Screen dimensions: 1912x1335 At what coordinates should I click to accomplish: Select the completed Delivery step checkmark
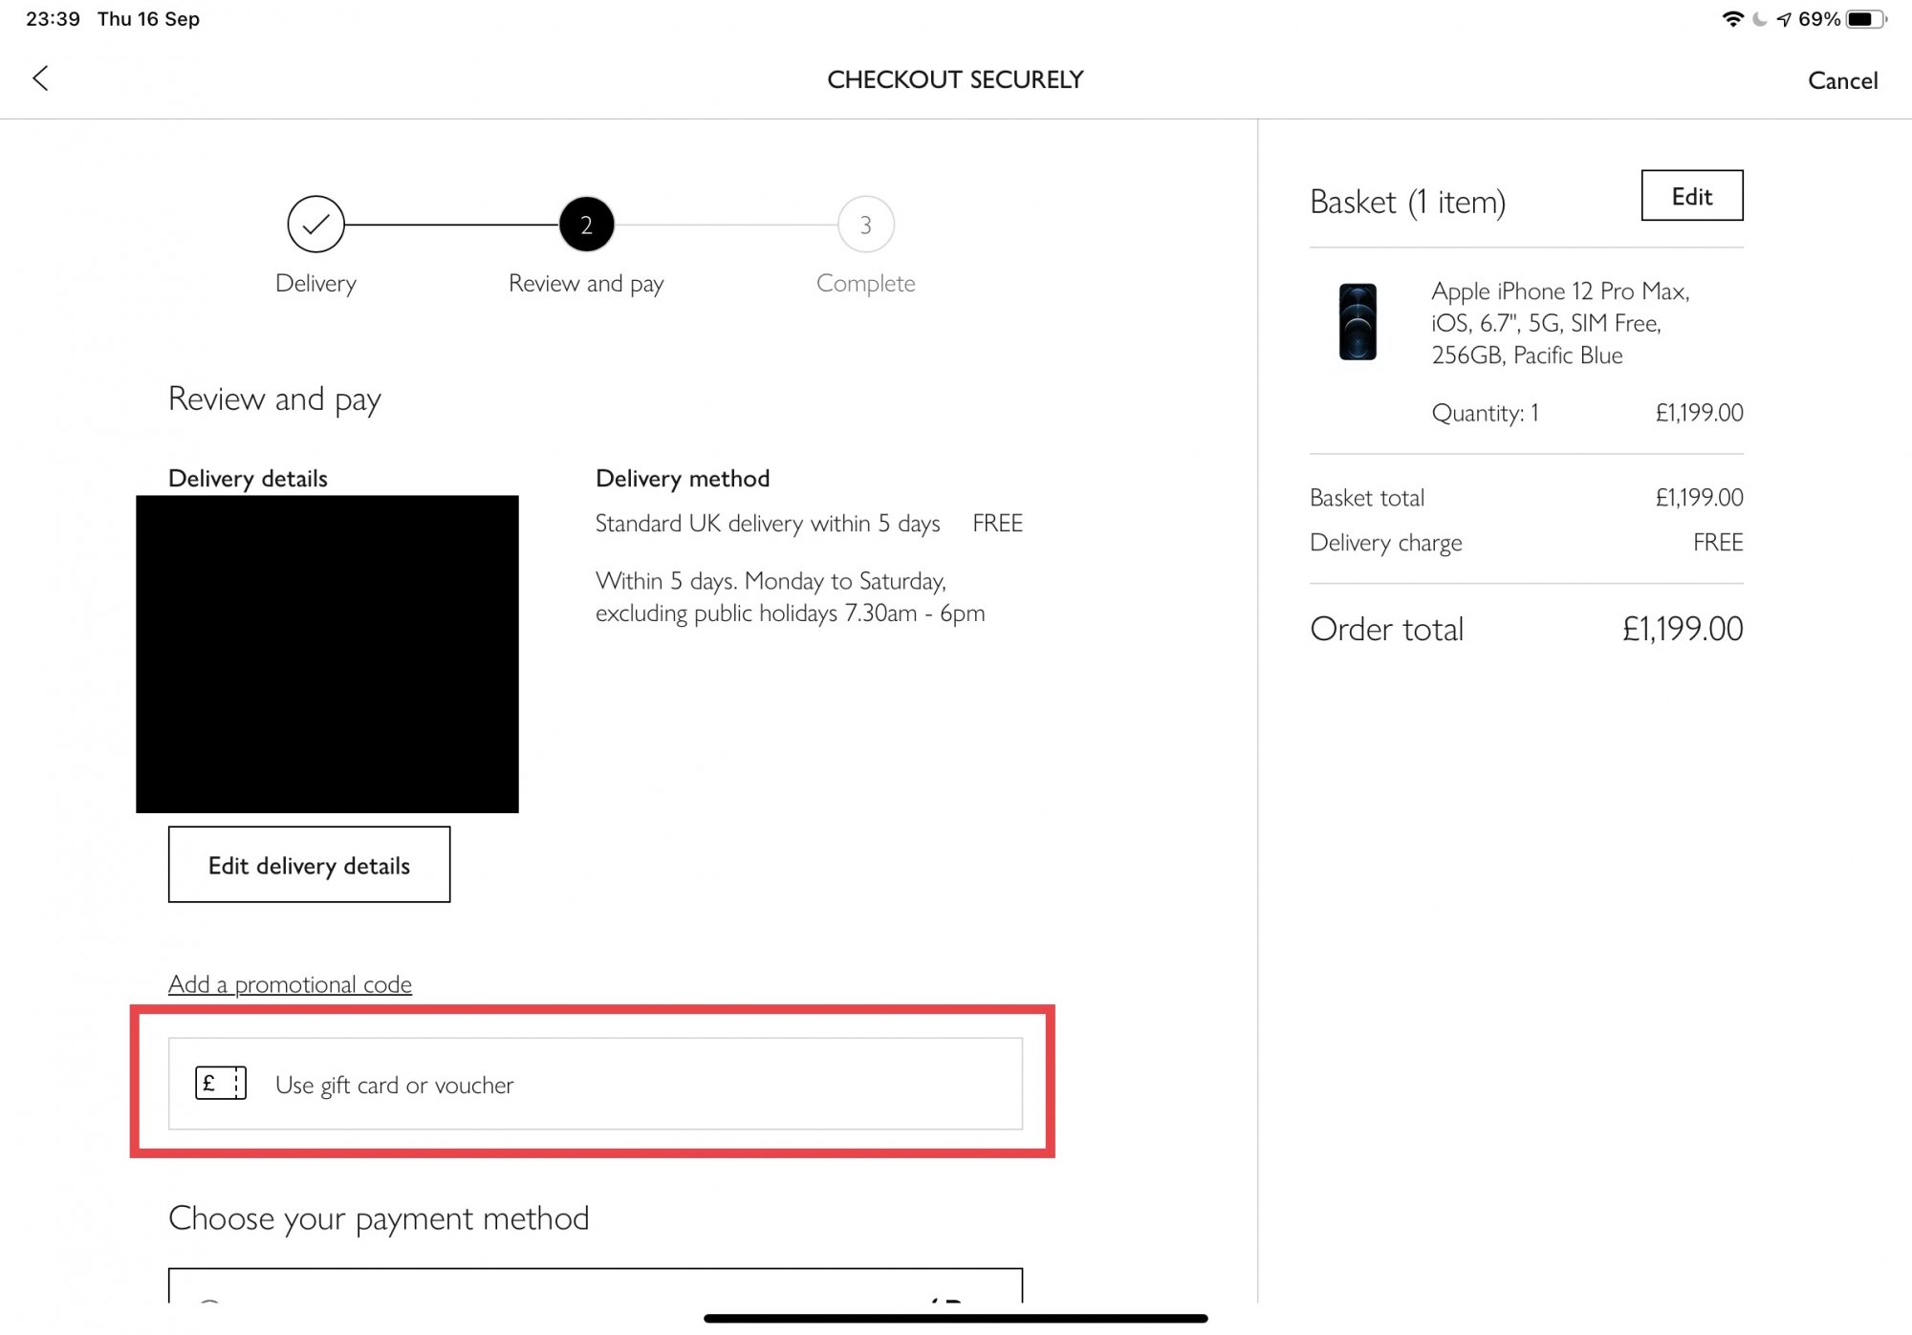(315, 225)
